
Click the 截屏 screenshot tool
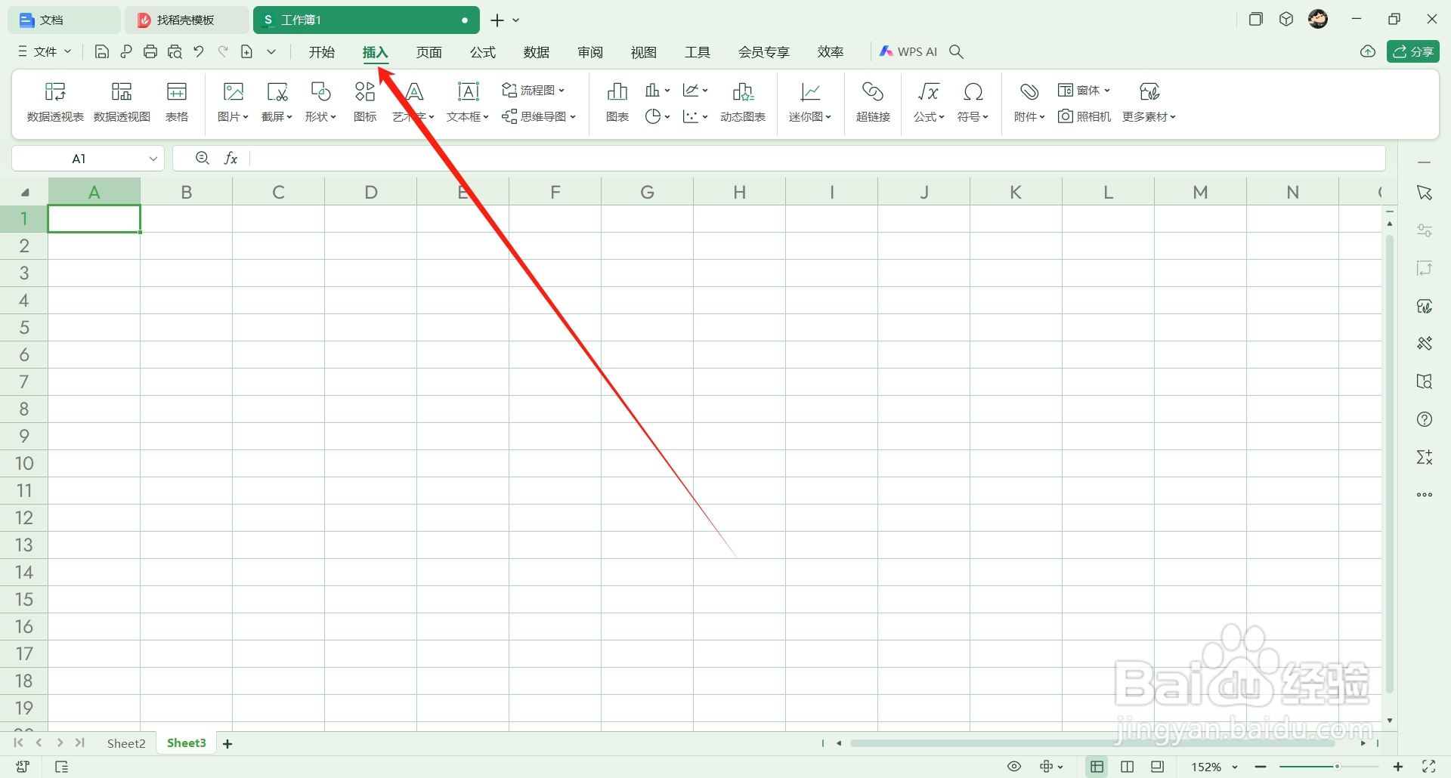(x=277, y=102)
